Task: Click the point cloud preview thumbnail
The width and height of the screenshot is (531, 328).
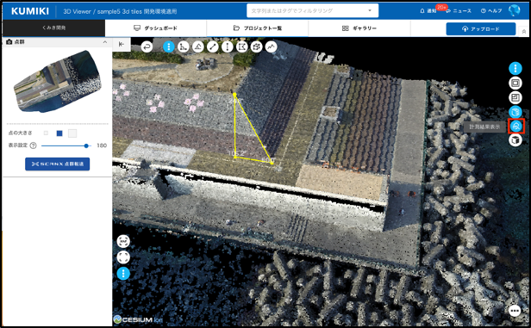Action: pyautogui.click(x=57, y=82)
